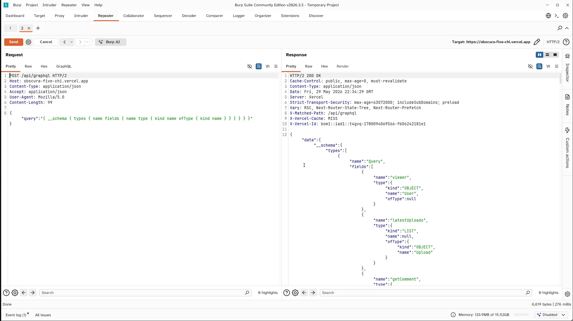
Task: Open the response Render tab
Action: tap(343, 66)
